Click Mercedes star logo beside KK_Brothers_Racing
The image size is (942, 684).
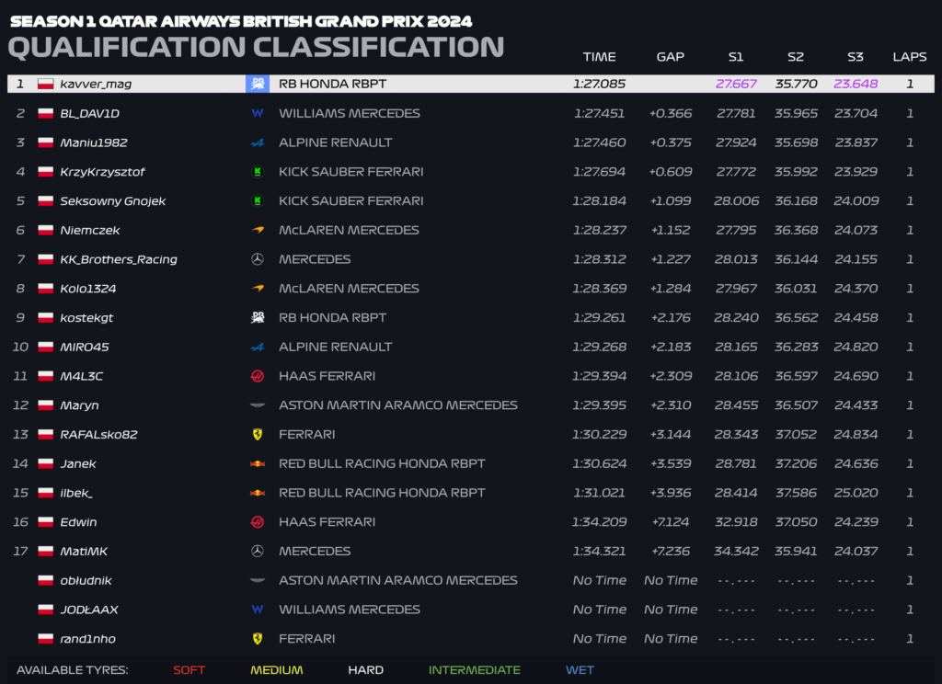(258, 259)
